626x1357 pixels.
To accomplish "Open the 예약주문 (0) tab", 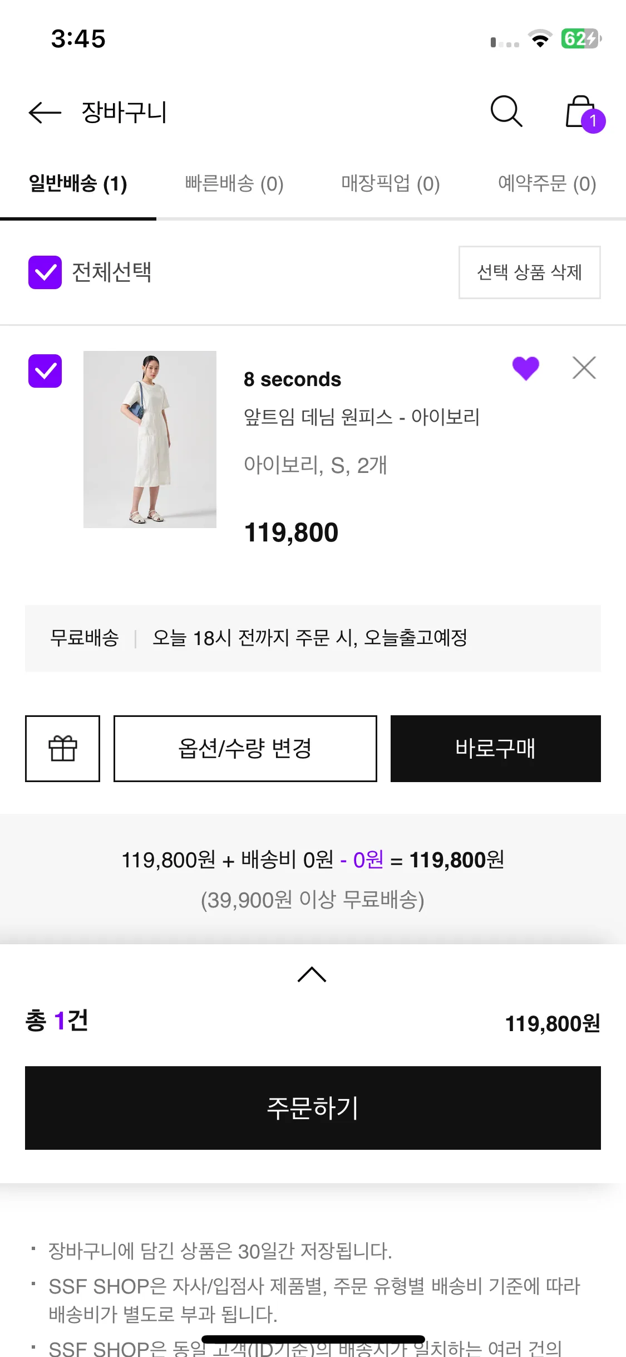I will click(x=547, y=183).
